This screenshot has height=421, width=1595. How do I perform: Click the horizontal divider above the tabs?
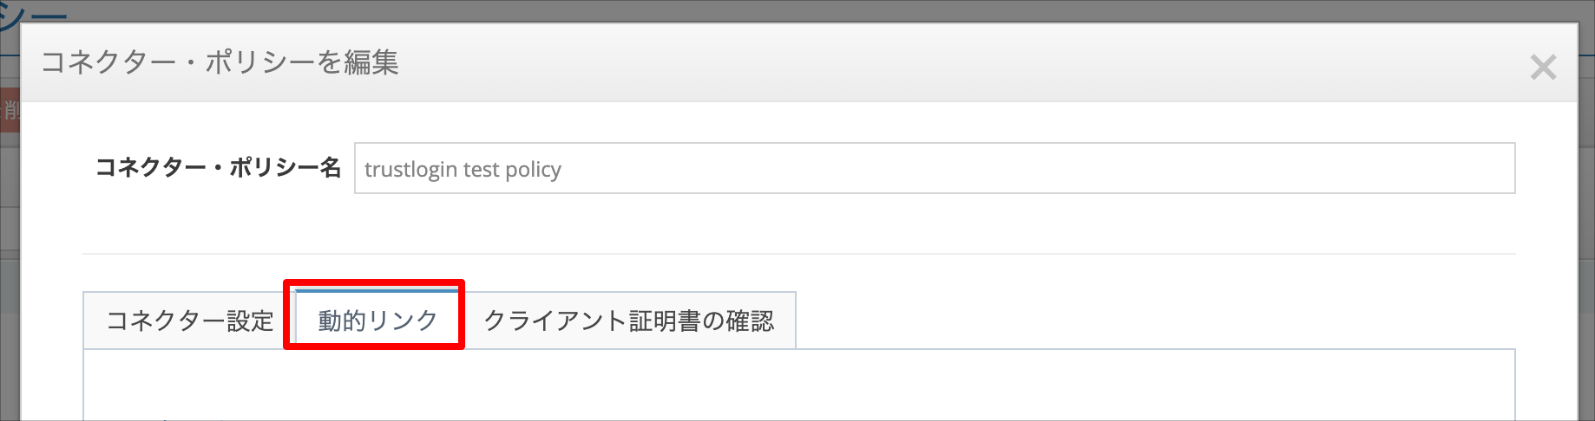click(798, 254)
